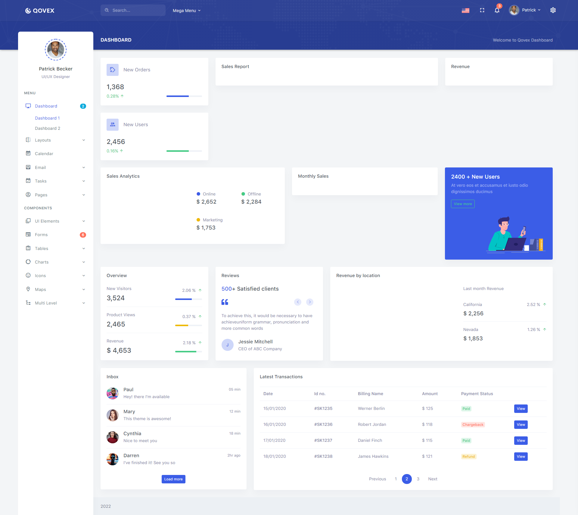The height and width of the screenshot is (515, 578).
Task: Select Dashboard 2 menu item
Action: pyautogui.click(x=48, y=128)
